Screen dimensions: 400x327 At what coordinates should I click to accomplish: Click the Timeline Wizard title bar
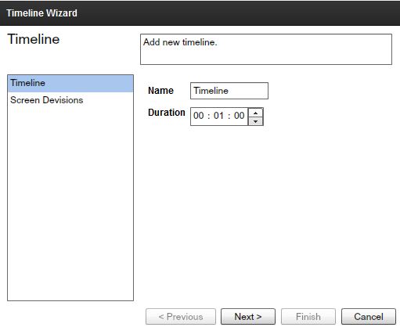click(x=200, y=13)
